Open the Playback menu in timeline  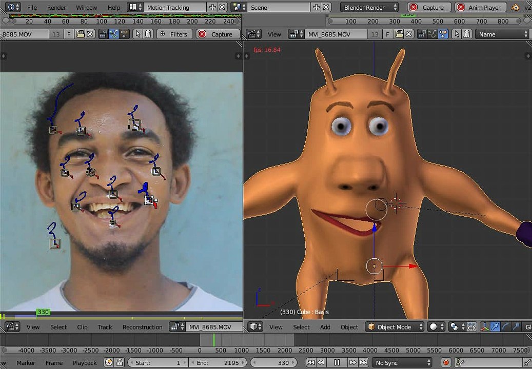85,362
